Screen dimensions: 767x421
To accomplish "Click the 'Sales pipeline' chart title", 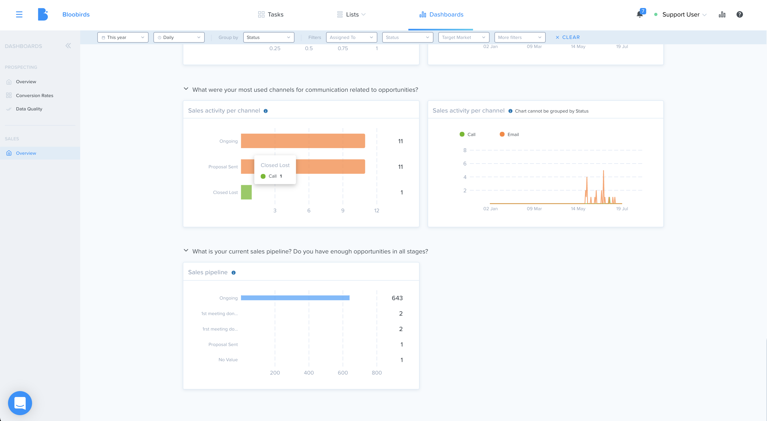I will coord(208,272).
